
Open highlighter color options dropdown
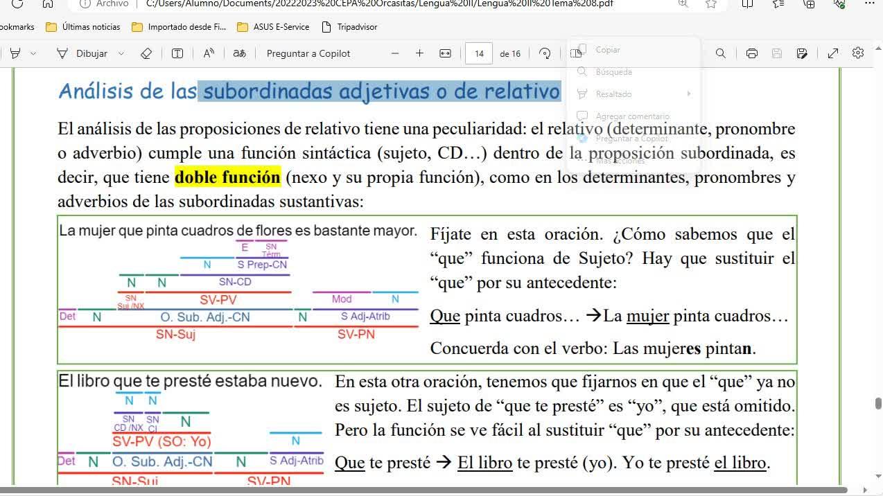[33, 53]
